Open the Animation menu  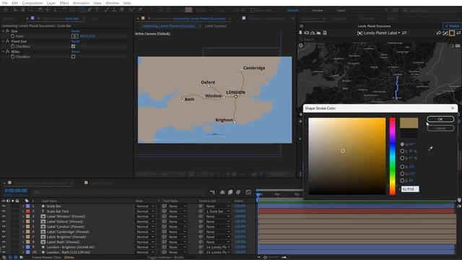[81, 3]
